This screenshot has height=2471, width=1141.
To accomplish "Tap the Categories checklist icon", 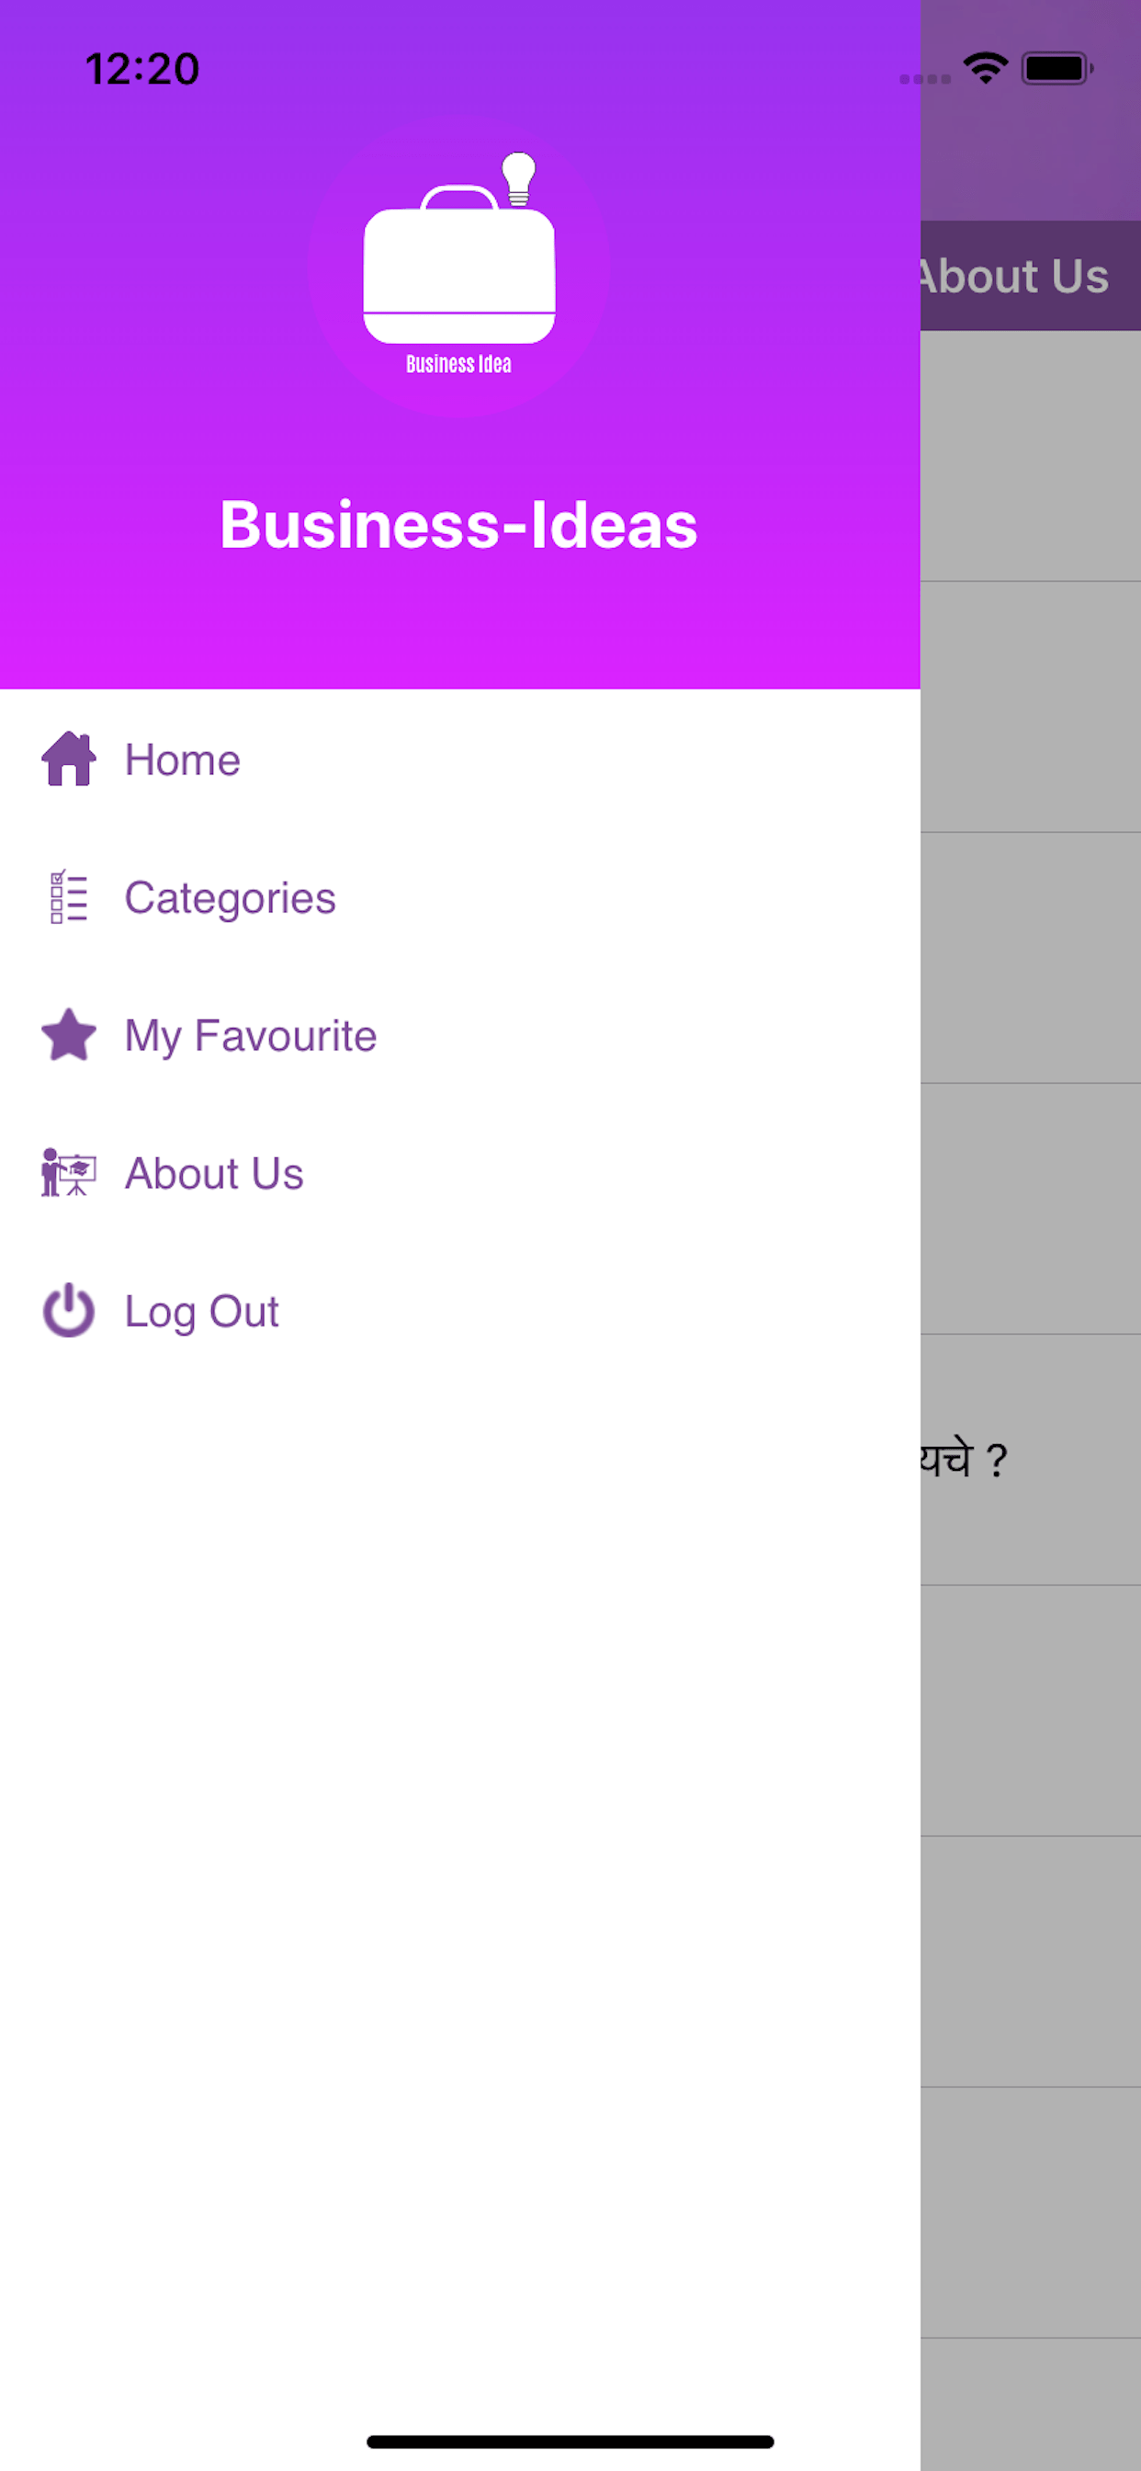I will click(x=69, y=897).
